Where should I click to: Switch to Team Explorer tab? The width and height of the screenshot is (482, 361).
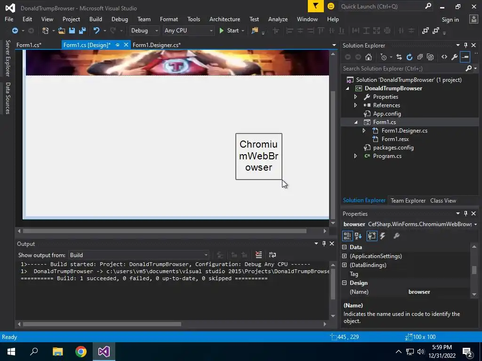(408, 200)
